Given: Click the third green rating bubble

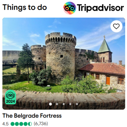Looking at the screenshot, I should tap(21, 124).
